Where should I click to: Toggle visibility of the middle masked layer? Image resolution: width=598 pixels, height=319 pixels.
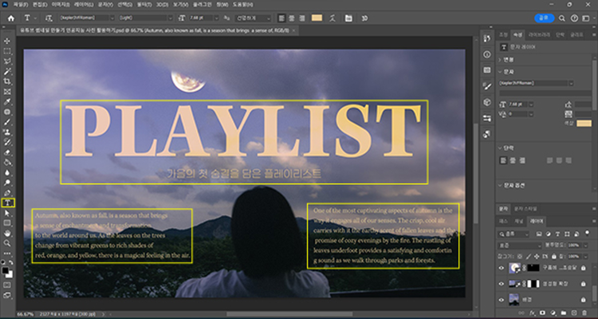click(x=502, y=284)
